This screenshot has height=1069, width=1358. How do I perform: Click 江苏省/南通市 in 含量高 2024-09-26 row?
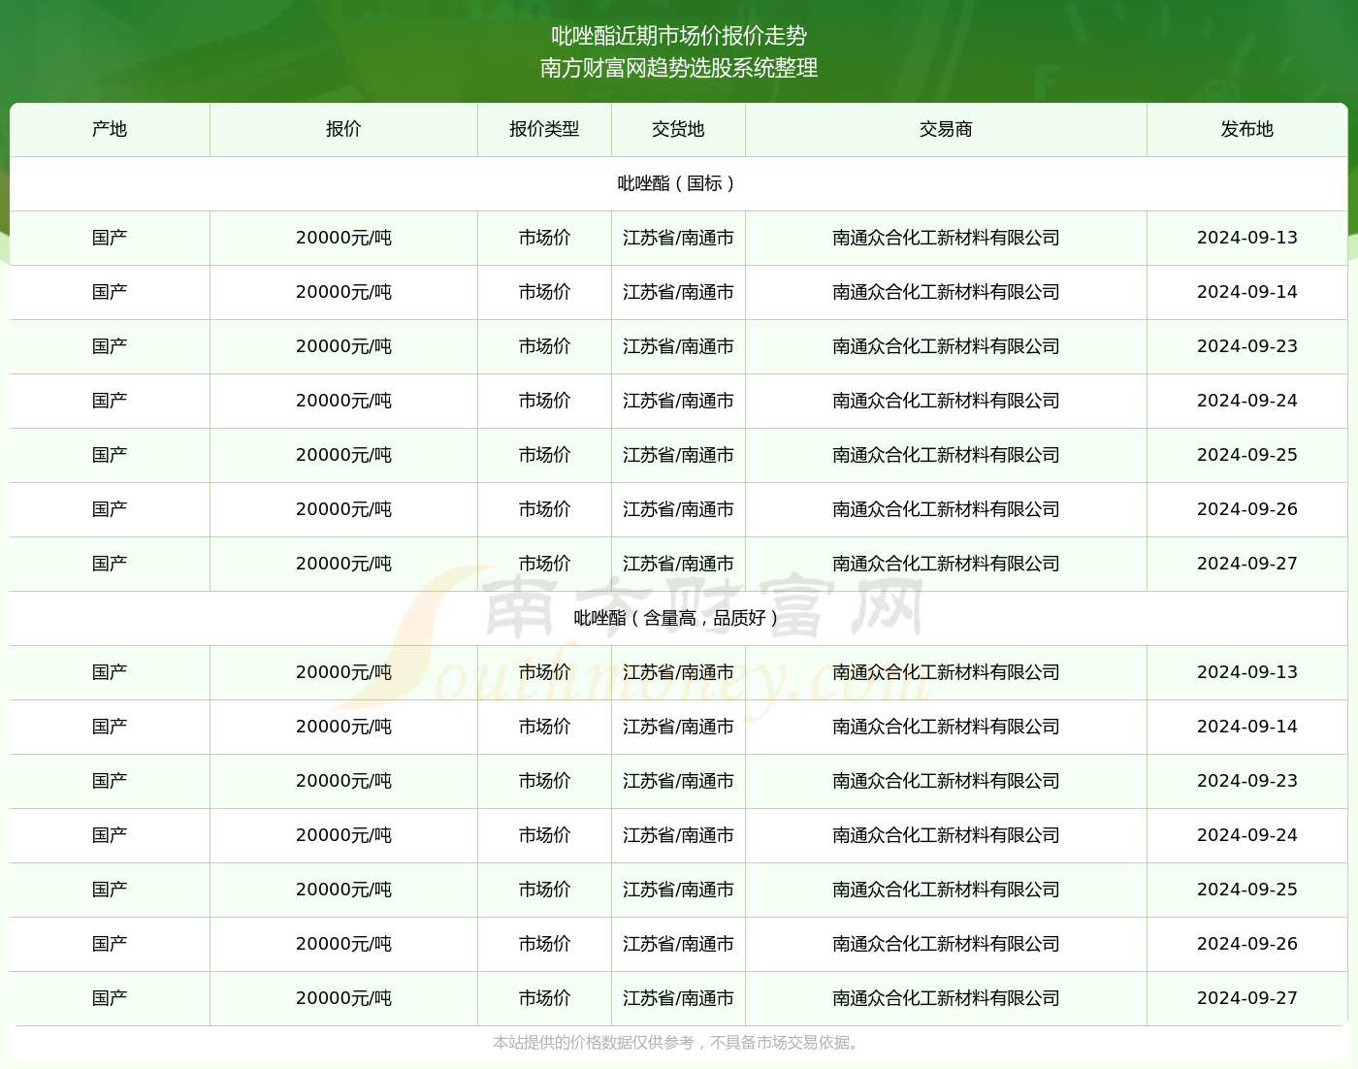pyautogui.click(x=678, y=944)
